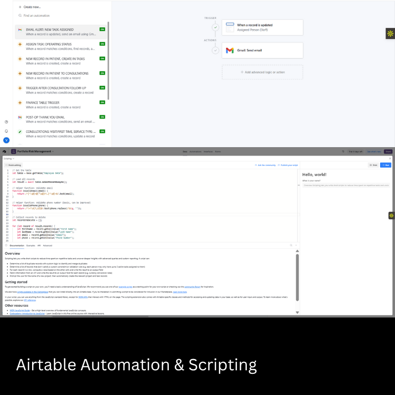The image size is (395, 395).
Task: Switch to the Data tab
Action: click(185, 152)
